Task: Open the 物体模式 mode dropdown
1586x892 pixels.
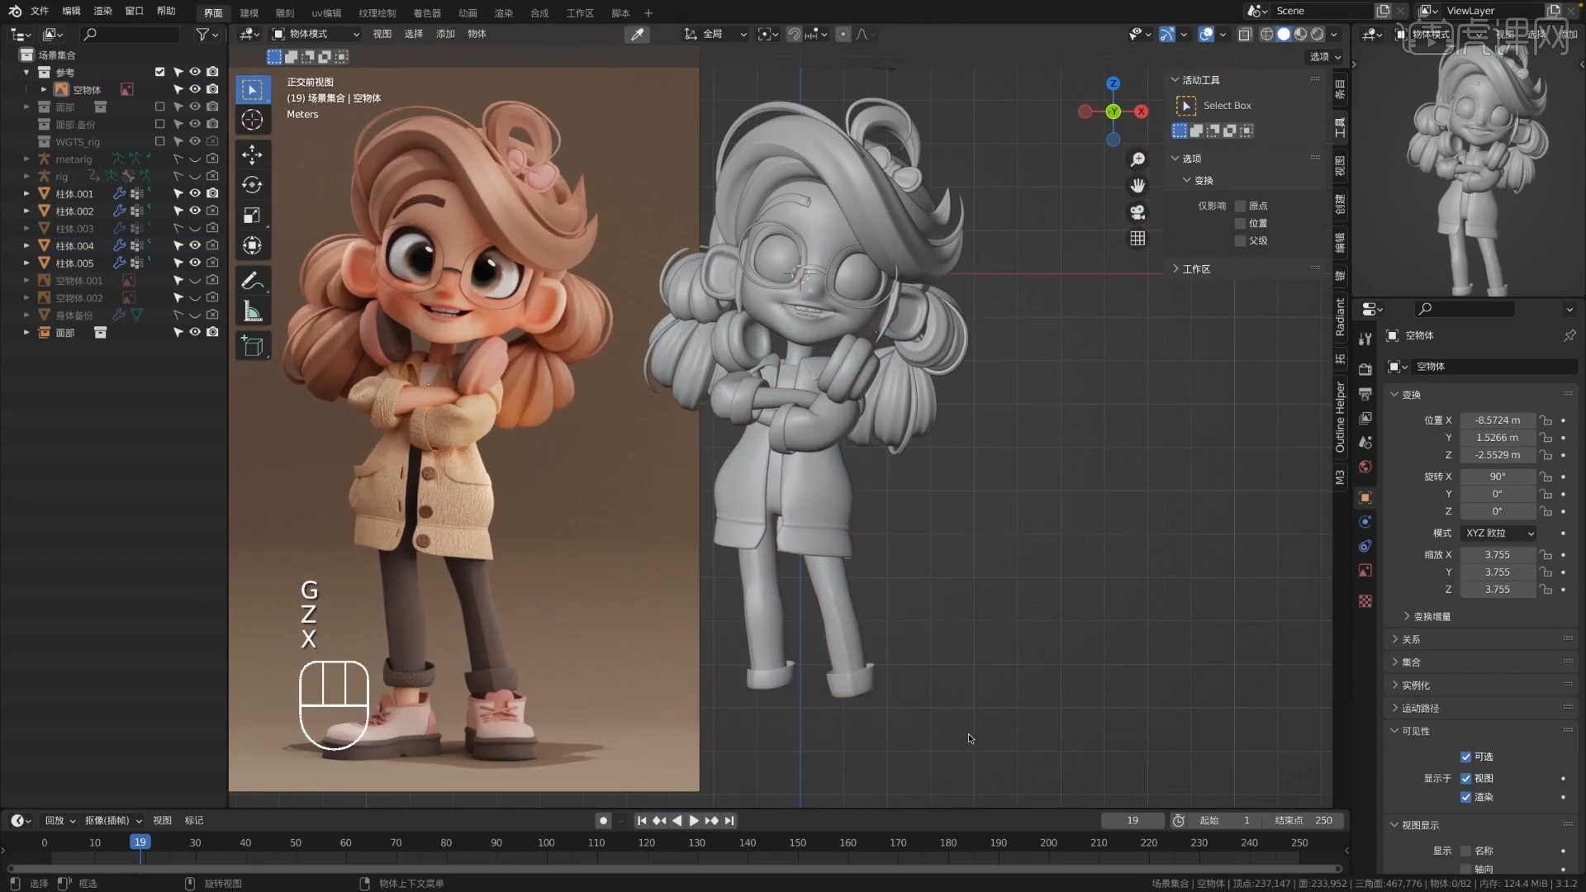Action: [314, 34]
